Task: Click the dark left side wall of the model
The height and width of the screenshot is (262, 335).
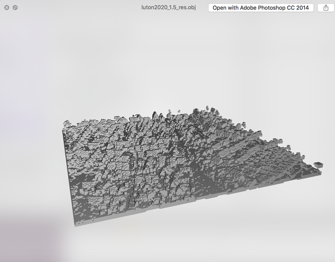Action: tap(69, 176)
